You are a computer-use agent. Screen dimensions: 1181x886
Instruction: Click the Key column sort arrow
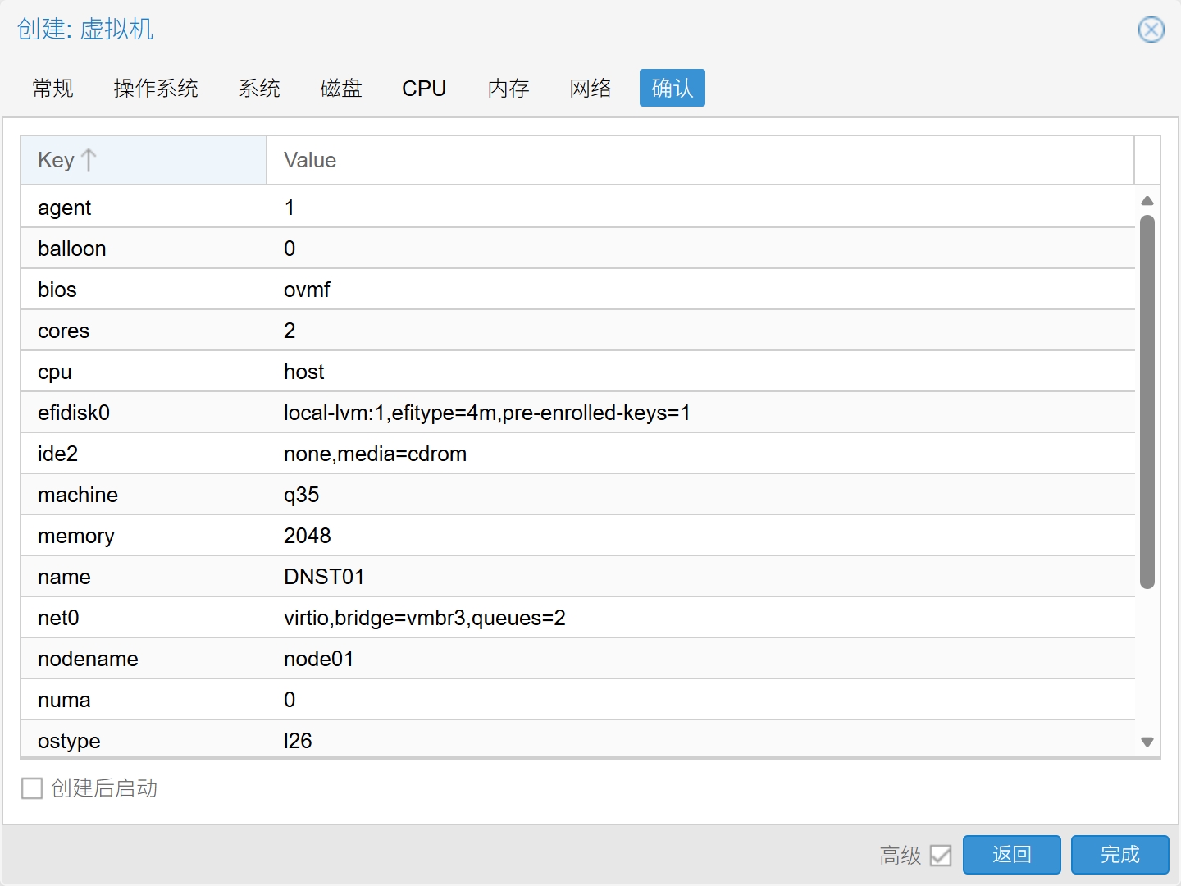89,160
